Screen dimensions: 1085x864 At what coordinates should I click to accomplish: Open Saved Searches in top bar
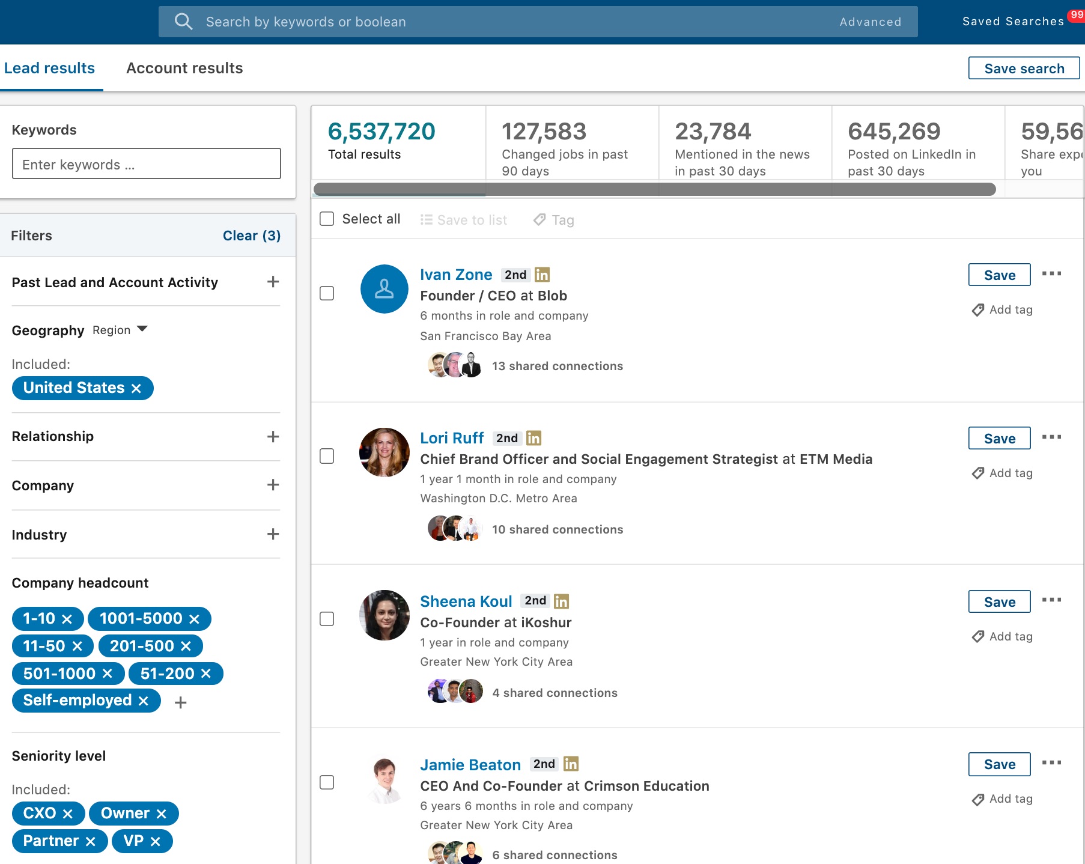[x=1013, y=22]
